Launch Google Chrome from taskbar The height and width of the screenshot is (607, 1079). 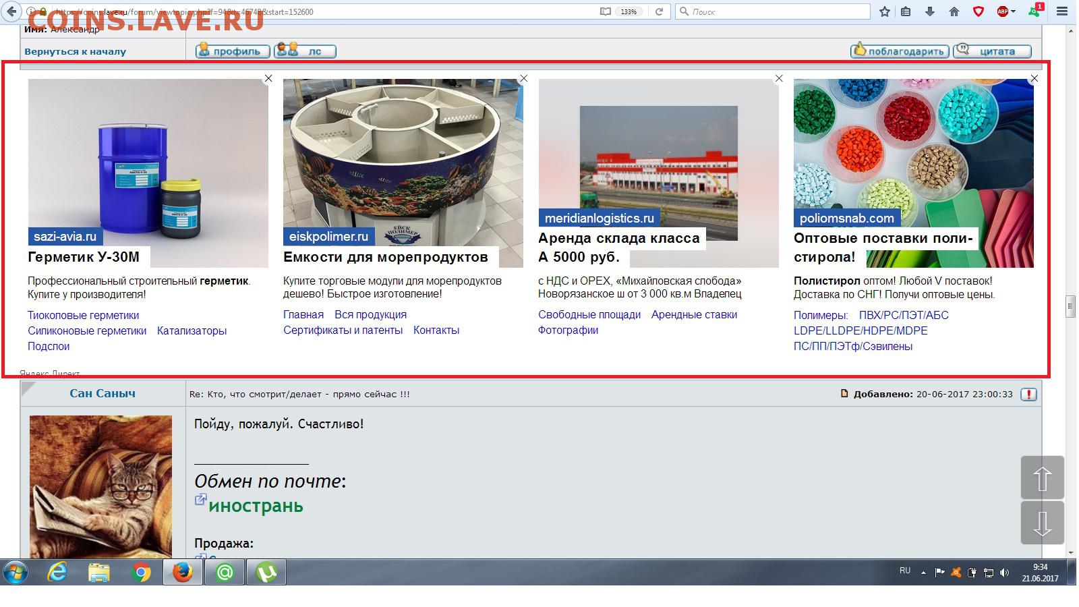[x=141, y=573]
